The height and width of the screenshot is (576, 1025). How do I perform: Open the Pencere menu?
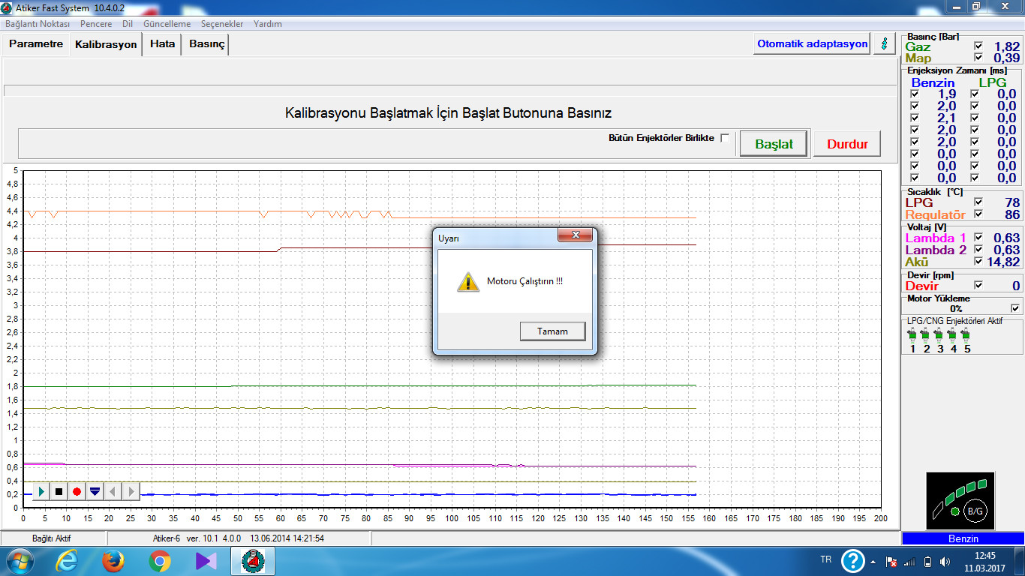[96, 24]
